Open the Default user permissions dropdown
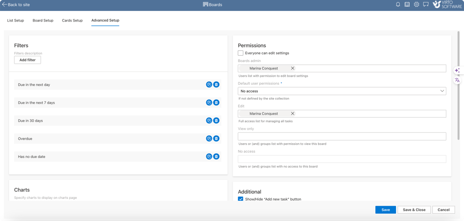464x221 pixels. coord(342,91)
